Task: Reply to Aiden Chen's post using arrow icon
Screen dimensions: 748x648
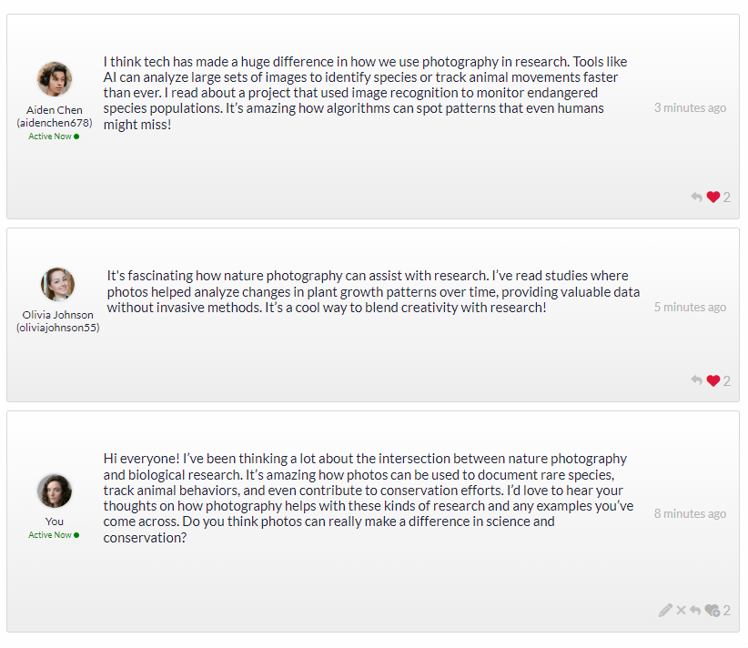Action: tap(696, 197)
